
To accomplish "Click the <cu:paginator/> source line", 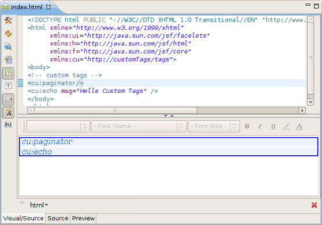I will [x=55, y=83].
